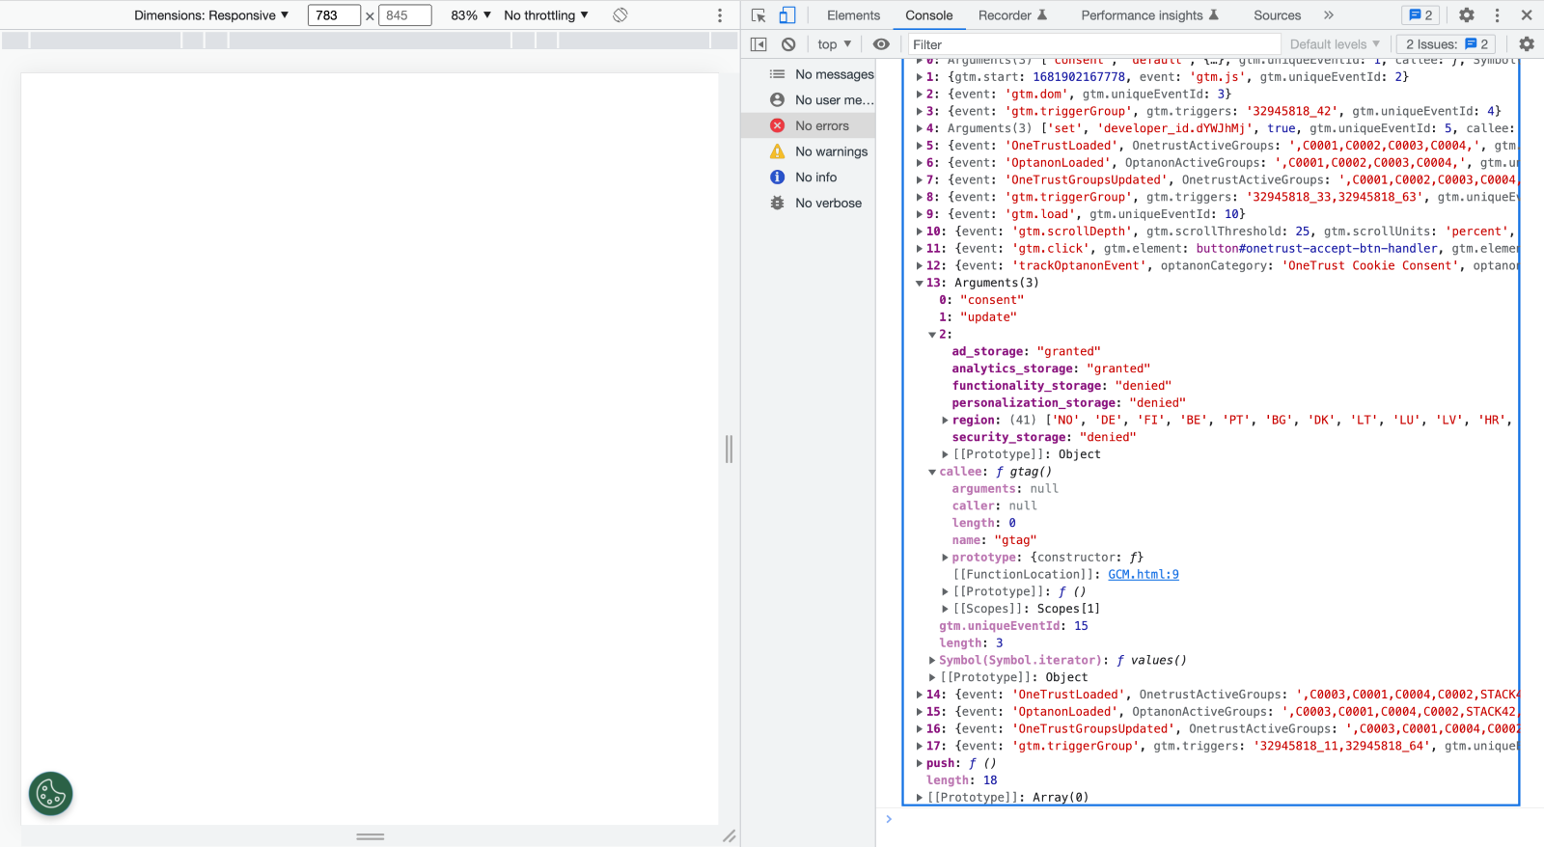The height and width of the screenshot is (847, 1544).
Task: Switch to the Sources tab
Action: pos(1277,15)
